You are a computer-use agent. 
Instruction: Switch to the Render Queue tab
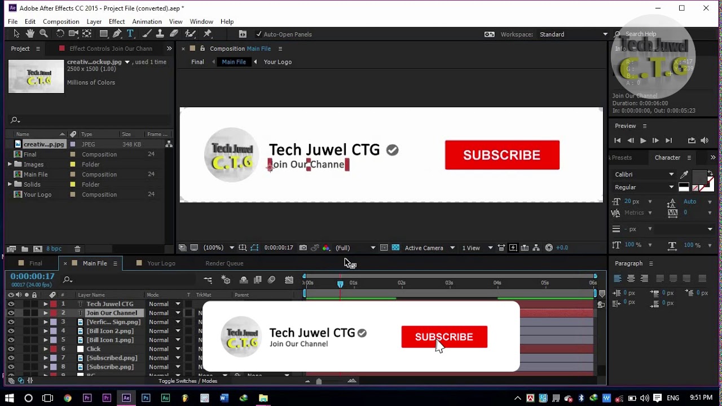tap(224, 263)
